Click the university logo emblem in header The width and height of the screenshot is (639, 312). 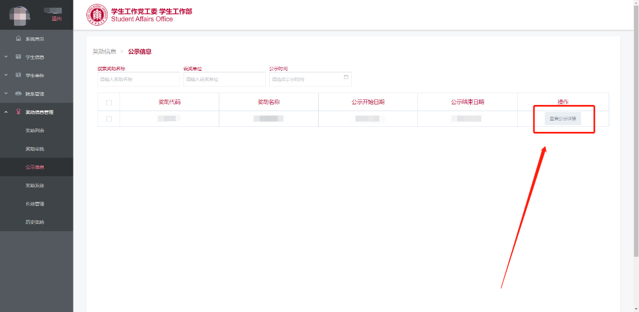click(x=96, y=15)
